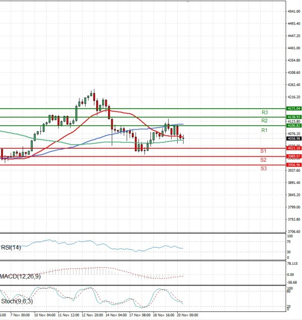Screen dimensions: 302x320
Task: Select the S2 support label
Action: pos(263,160)
